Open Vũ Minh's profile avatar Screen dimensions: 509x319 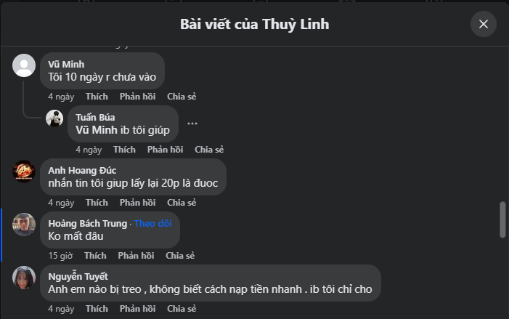point(24,65)
